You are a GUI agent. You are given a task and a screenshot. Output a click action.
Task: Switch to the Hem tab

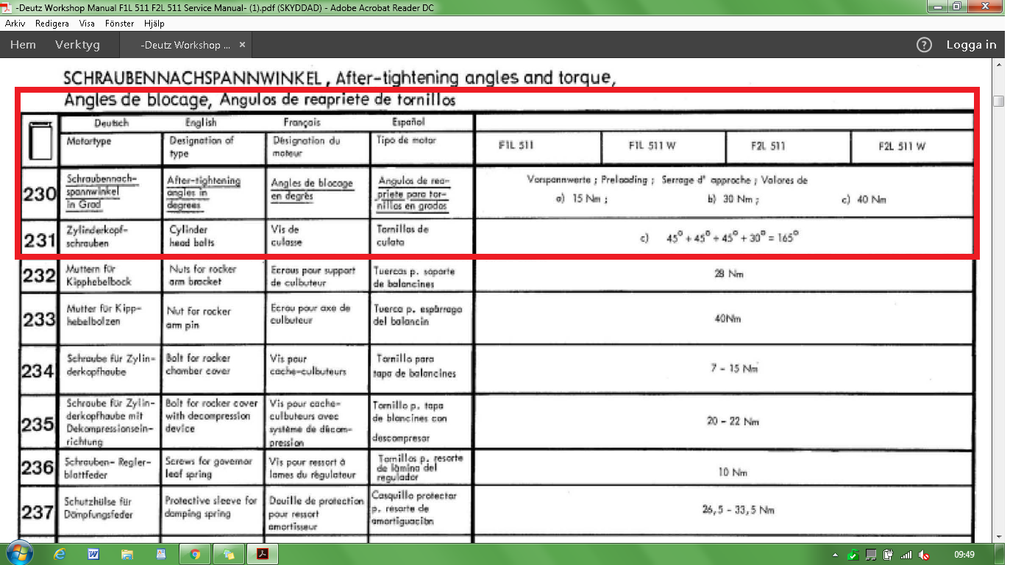(23, 44)
